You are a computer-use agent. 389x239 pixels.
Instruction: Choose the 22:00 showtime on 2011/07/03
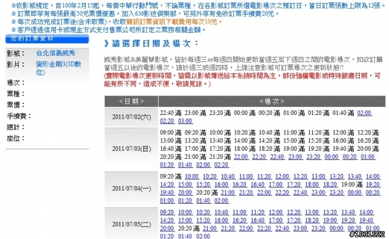pos(241,157)
